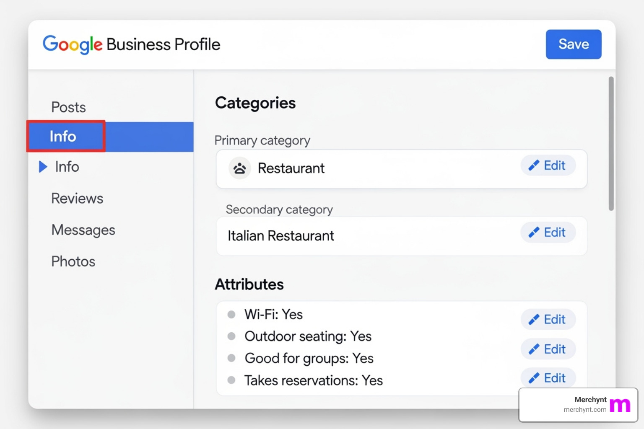Image resolution: width=644 pixels, height=429 pixels.
Task: Click Edit next to Secondary category
Action: 548,232
